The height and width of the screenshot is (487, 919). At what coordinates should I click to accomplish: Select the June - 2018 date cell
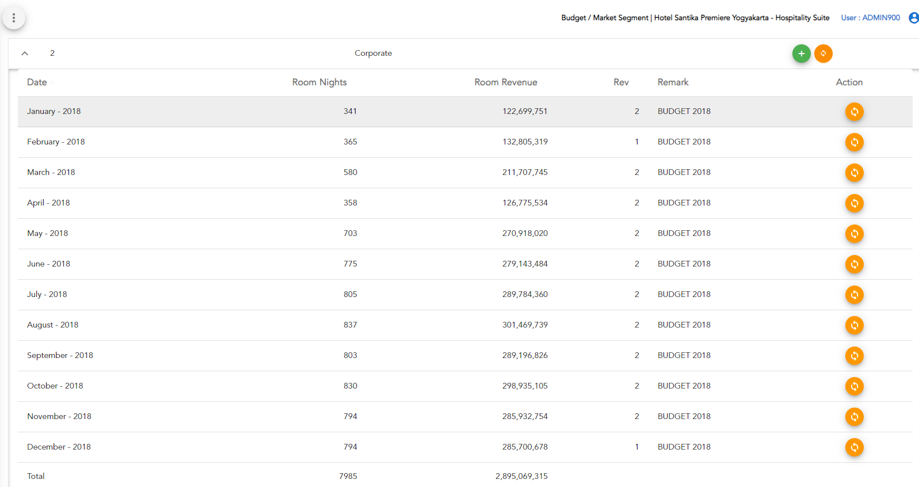[x=48, y=264]
